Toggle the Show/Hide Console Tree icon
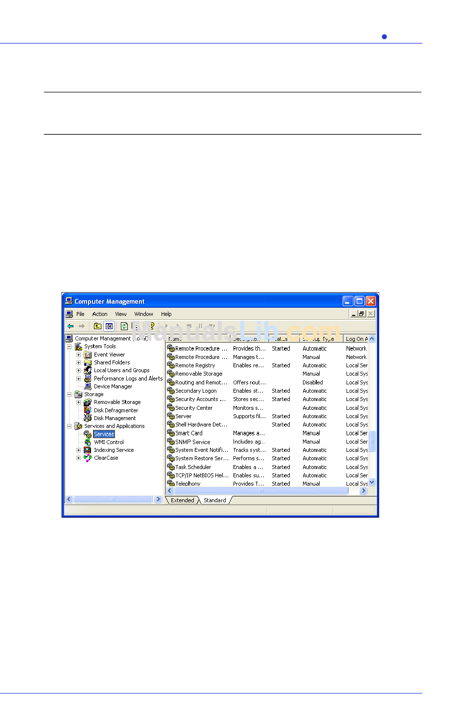The image size is (465, 715). click(x=109, y=326)
